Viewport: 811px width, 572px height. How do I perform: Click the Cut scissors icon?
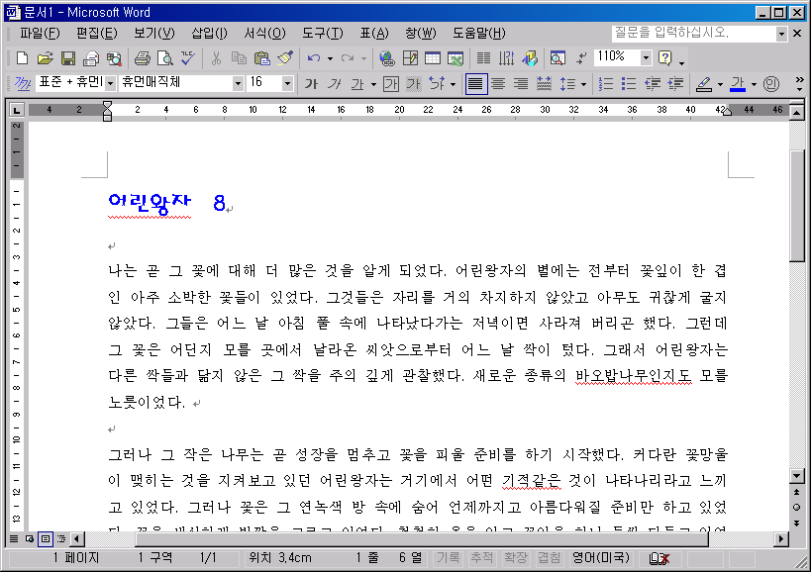tap(215, 58)
